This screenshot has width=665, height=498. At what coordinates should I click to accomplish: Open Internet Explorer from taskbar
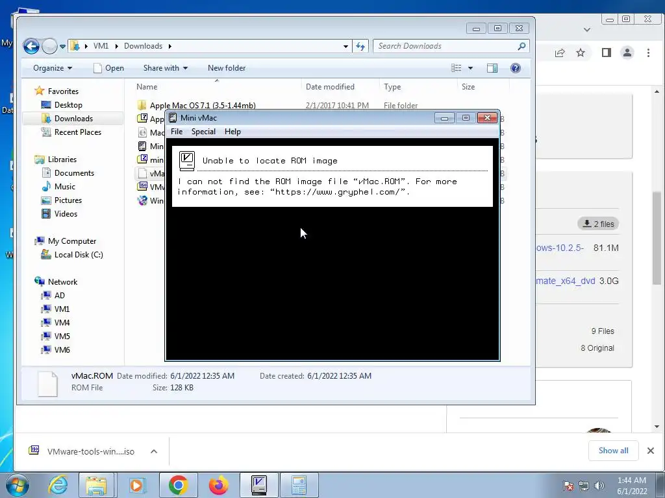coord(58,485)
